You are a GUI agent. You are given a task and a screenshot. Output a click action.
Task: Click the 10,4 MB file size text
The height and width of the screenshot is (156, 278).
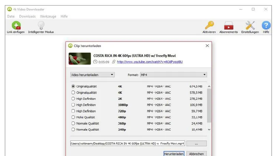pyautogui.click(x=197, y=130)
